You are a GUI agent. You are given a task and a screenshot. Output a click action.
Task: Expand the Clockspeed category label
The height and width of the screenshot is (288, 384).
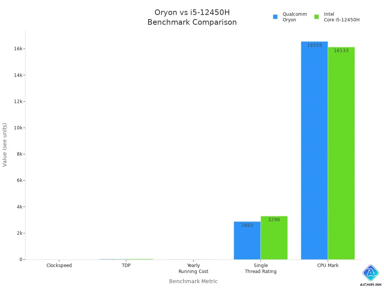pos(59,265)
